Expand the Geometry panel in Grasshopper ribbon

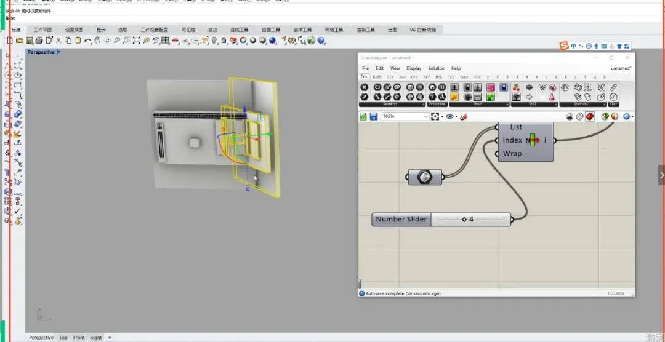coord(423,104)
